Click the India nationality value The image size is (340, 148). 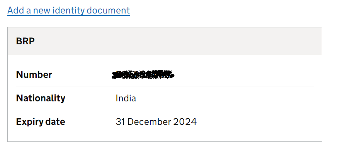pyautogui.click(x=126, y=98)
